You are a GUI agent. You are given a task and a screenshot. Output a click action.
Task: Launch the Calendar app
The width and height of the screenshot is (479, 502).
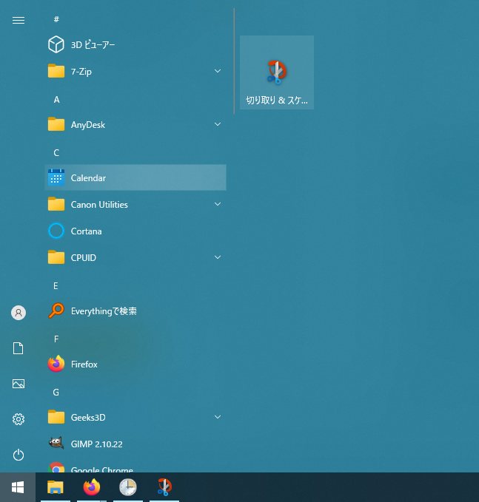(135, 177)
